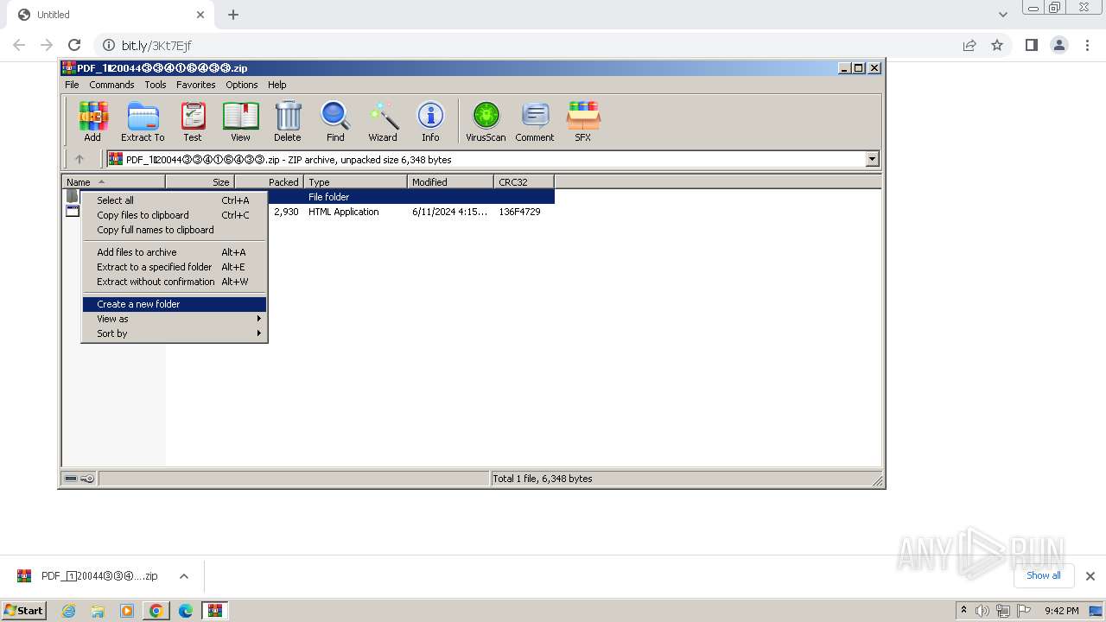1106x622 pixels.
Task: Open Chrome profile avatar
Action: [x=1058, y=45]
